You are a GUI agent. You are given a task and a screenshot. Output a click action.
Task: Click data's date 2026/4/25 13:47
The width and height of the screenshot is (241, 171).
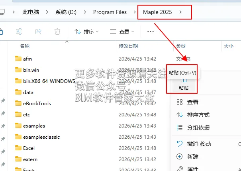coord(137,92)
